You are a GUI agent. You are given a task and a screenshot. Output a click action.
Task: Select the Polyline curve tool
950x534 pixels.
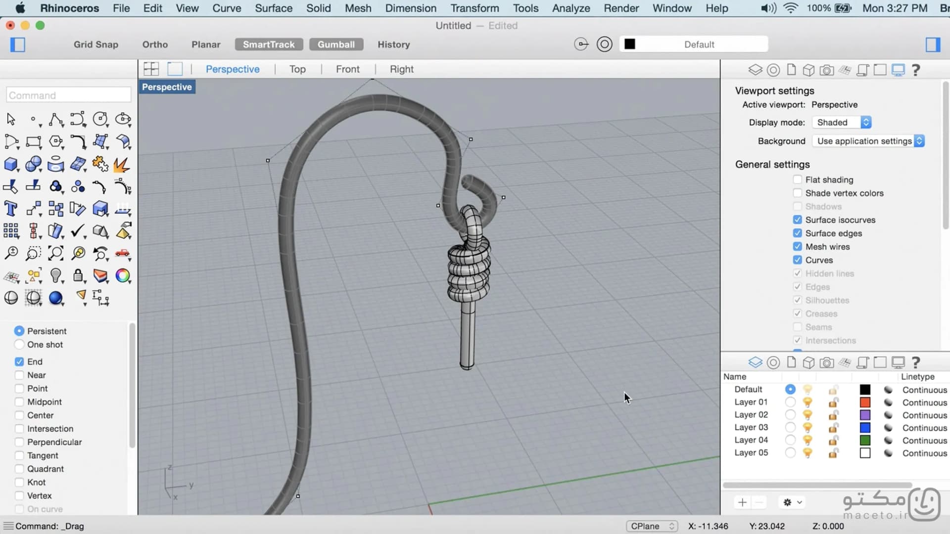55,119
